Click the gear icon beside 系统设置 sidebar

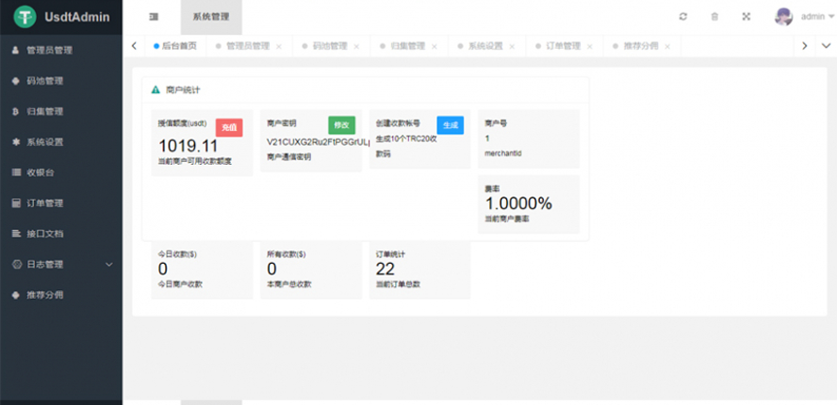pyautogui.click(x=15, y=142)
